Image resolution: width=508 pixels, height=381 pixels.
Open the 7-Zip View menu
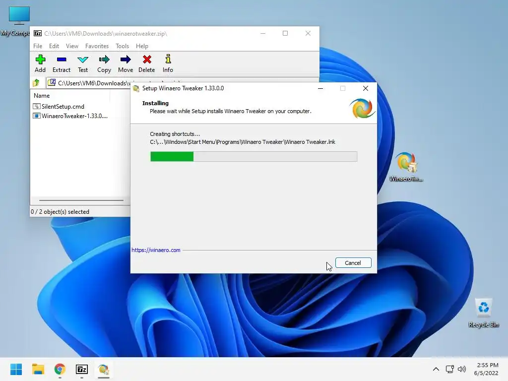click(x=72, y=46)
